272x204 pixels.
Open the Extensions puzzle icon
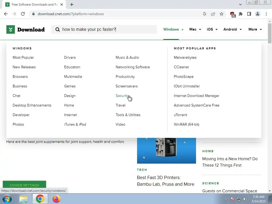(241, 14)
